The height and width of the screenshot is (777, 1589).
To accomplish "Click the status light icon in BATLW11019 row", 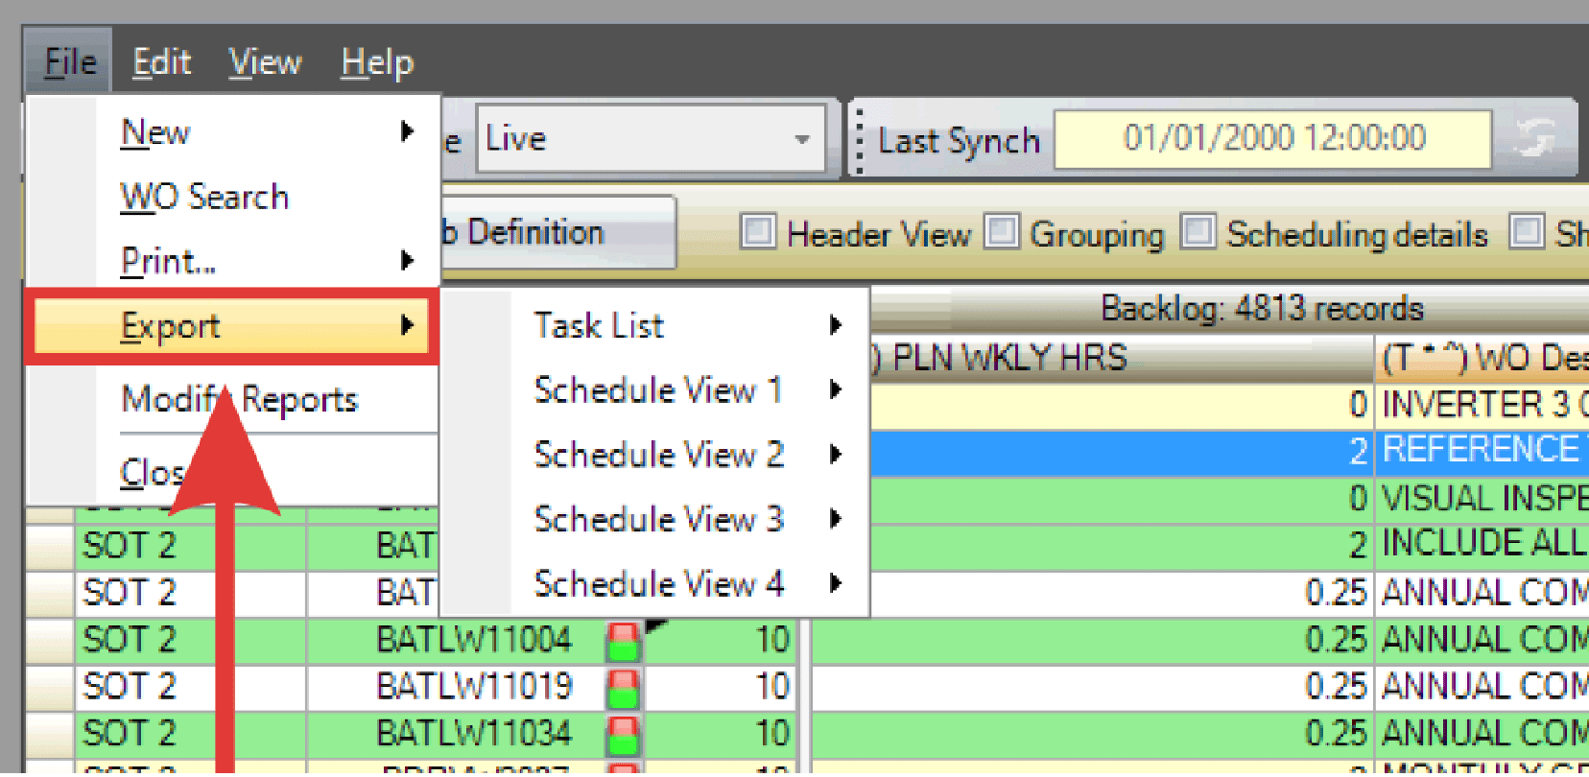I will [x=623, y=688].
